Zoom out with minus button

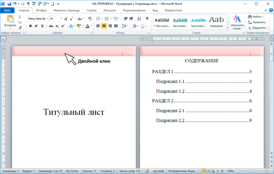[238, 171]
